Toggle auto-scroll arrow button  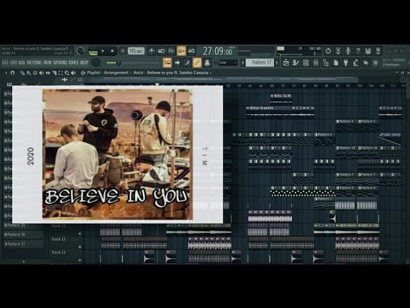point(177,63)
